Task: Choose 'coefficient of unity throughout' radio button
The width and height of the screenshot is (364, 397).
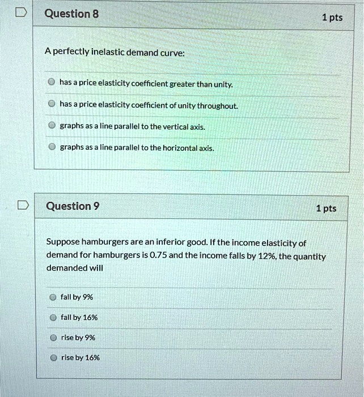Action: coord(52,103)
